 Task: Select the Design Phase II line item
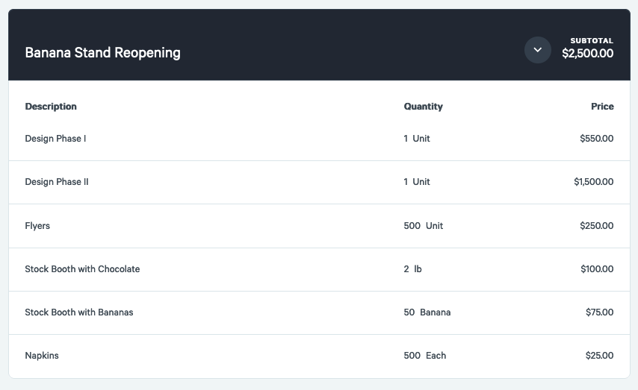click(x=57, y=182)
